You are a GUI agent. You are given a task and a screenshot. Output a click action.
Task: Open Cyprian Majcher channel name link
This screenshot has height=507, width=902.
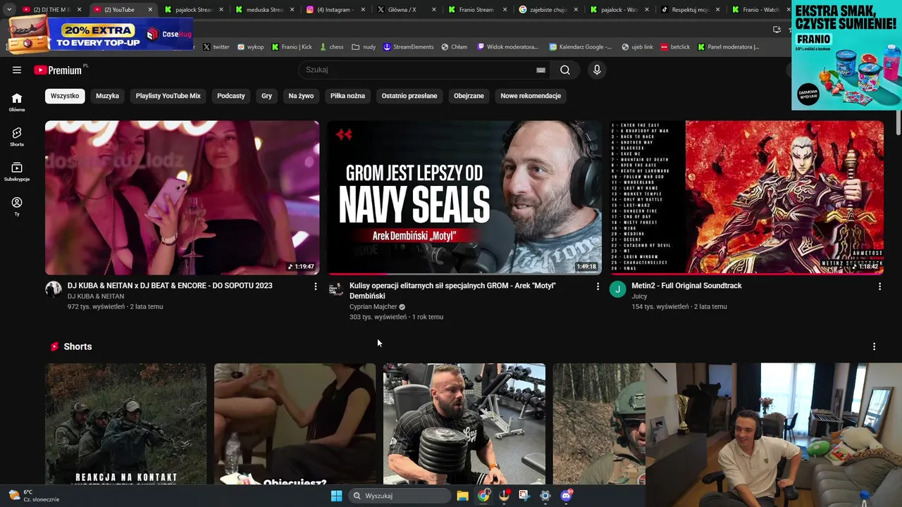point(373,306)
